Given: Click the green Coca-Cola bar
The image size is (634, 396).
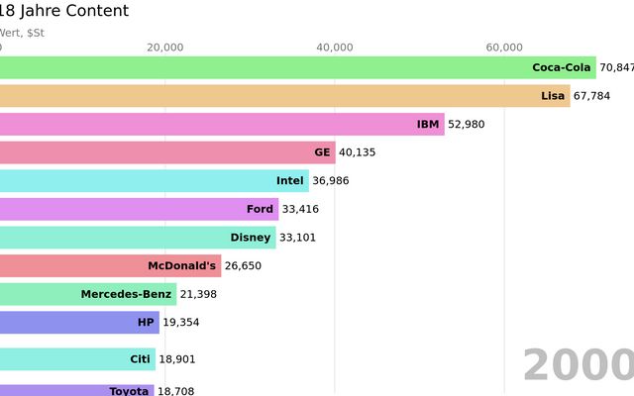Looking at the screenshot, I should point(297,67).
